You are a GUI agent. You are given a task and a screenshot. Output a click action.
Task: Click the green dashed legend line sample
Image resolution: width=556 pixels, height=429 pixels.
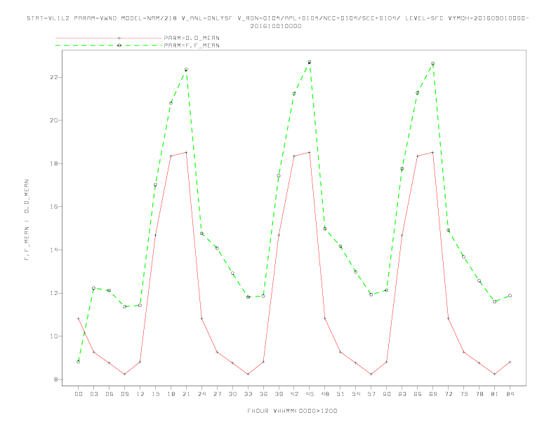(x=109, y=46)
